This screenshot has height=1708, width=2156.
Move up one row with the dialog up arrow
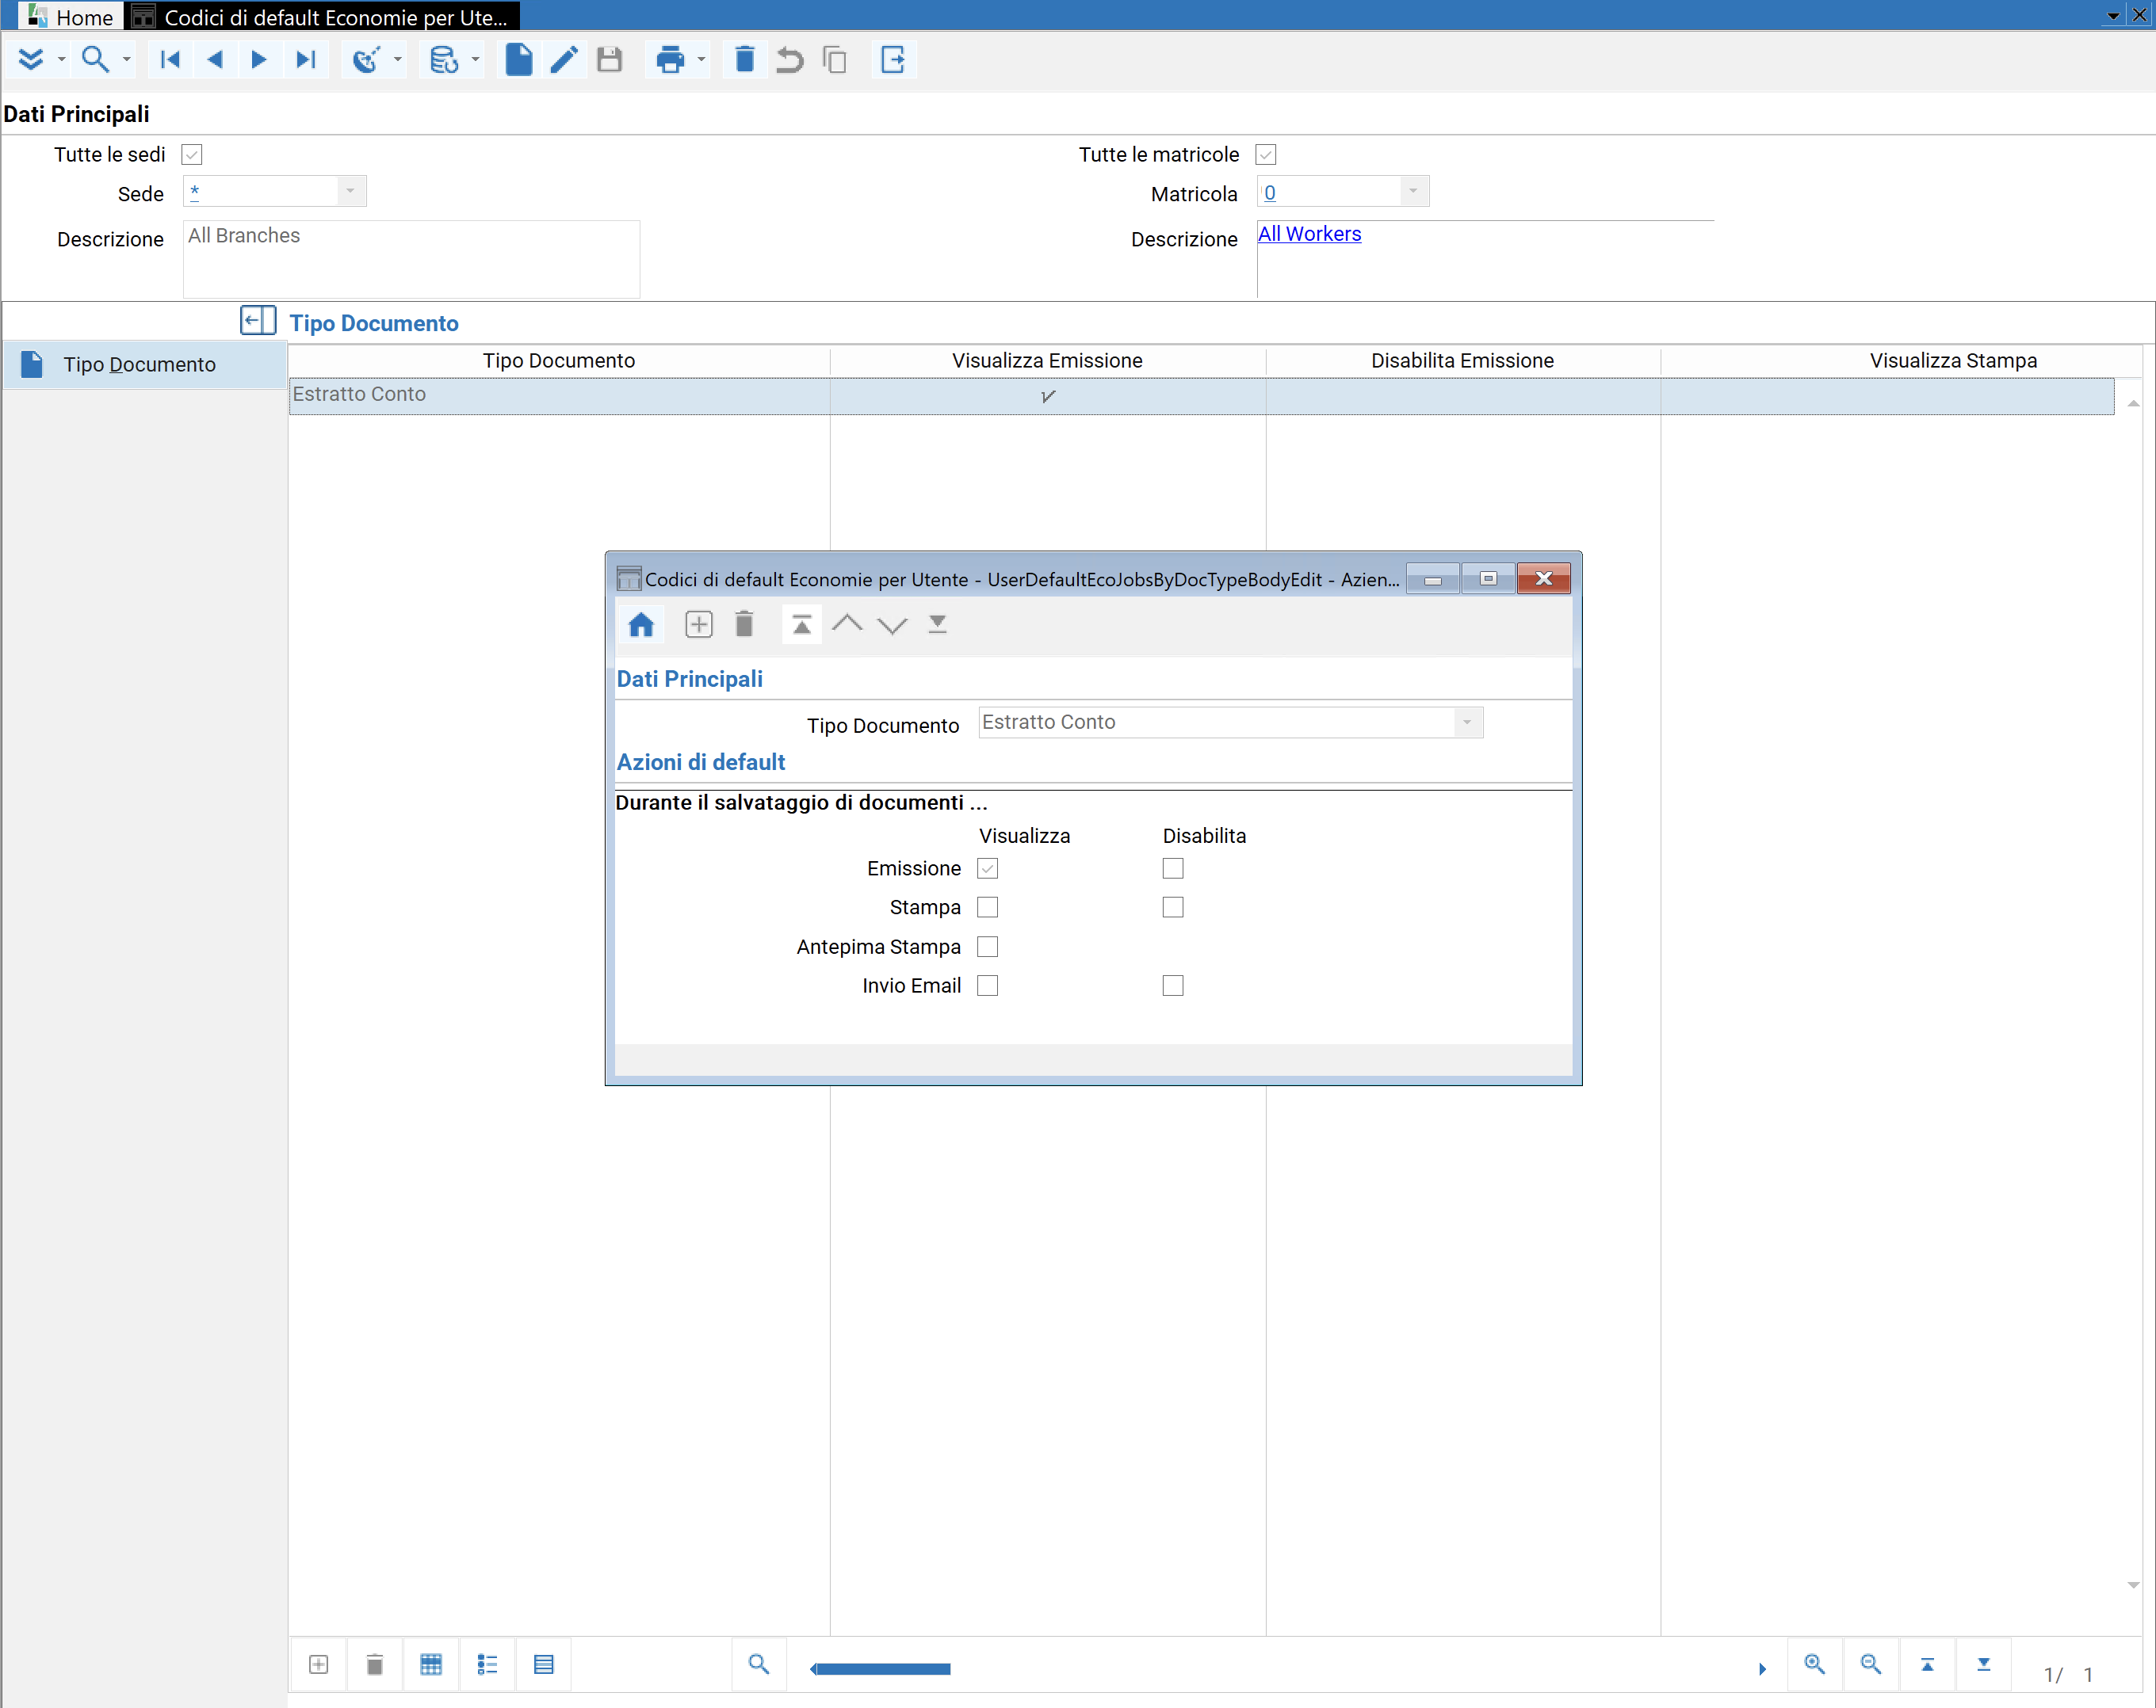[x=847, y=624]
